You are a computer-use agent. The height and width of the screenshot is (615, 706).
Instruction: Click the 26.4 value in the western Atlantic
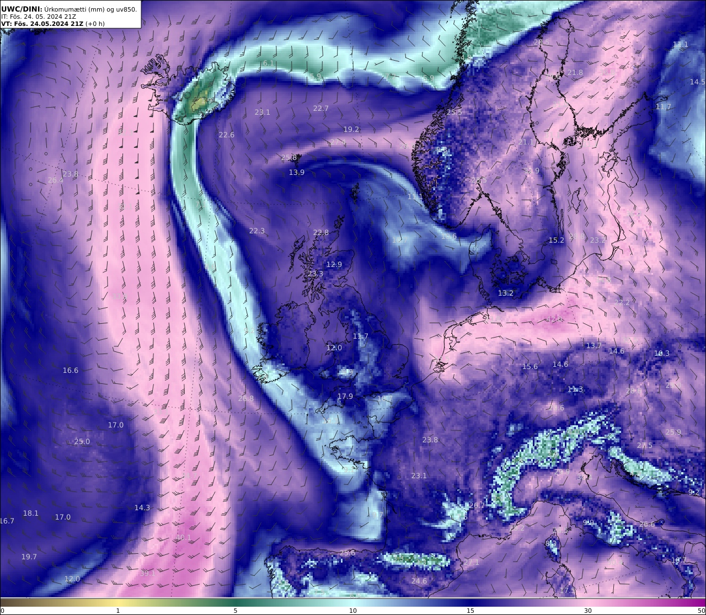pyautogui.click(x=55, y=180)
